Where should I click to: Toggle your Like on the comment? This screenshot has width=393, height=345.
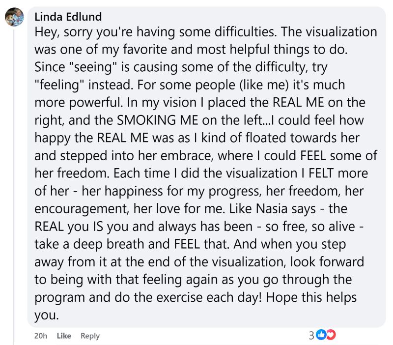65,336
